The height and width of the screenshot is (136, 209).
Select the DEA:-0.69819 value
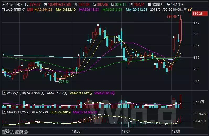pyautogui.click(x=60, y=112)
